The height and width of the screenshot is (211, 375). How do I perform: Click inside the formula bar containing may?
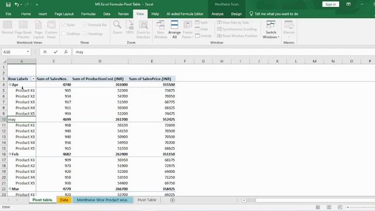coord(224,52)
